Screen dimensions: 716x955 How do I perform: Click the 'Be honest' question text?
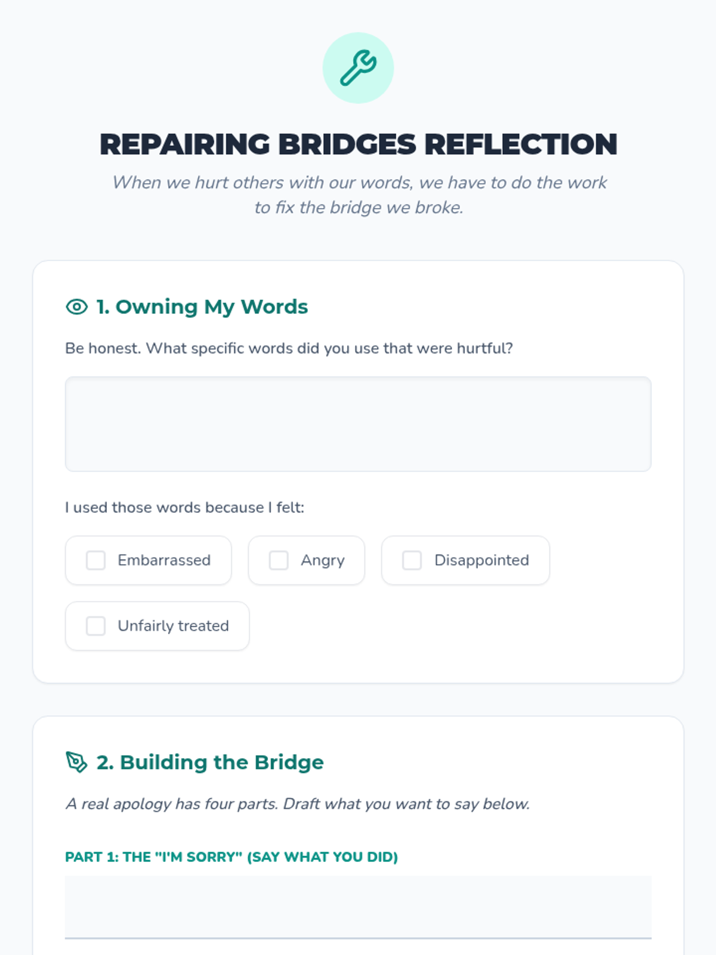pos(289,349)
